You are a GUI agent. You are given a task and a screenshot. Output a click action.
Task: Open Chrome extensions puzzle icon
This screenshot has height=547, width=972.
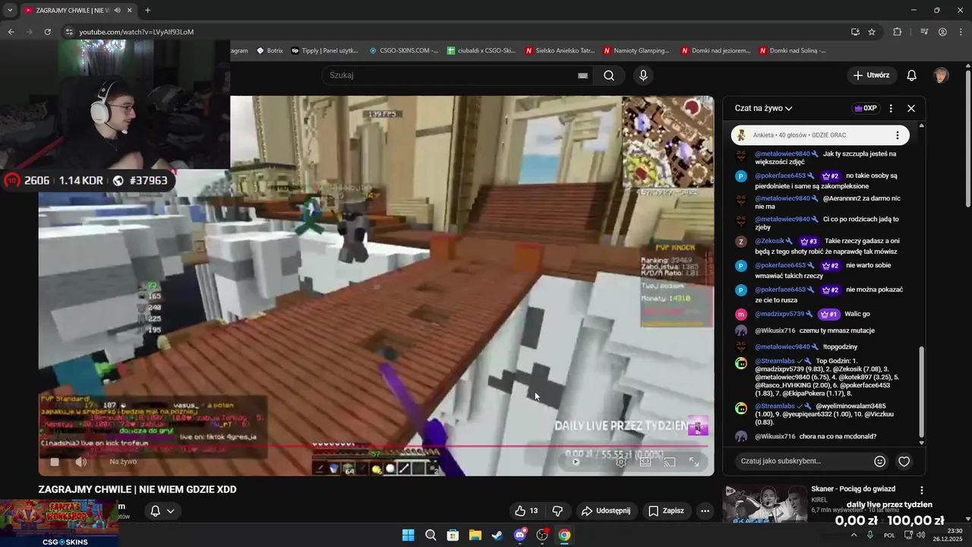[898, 32]
